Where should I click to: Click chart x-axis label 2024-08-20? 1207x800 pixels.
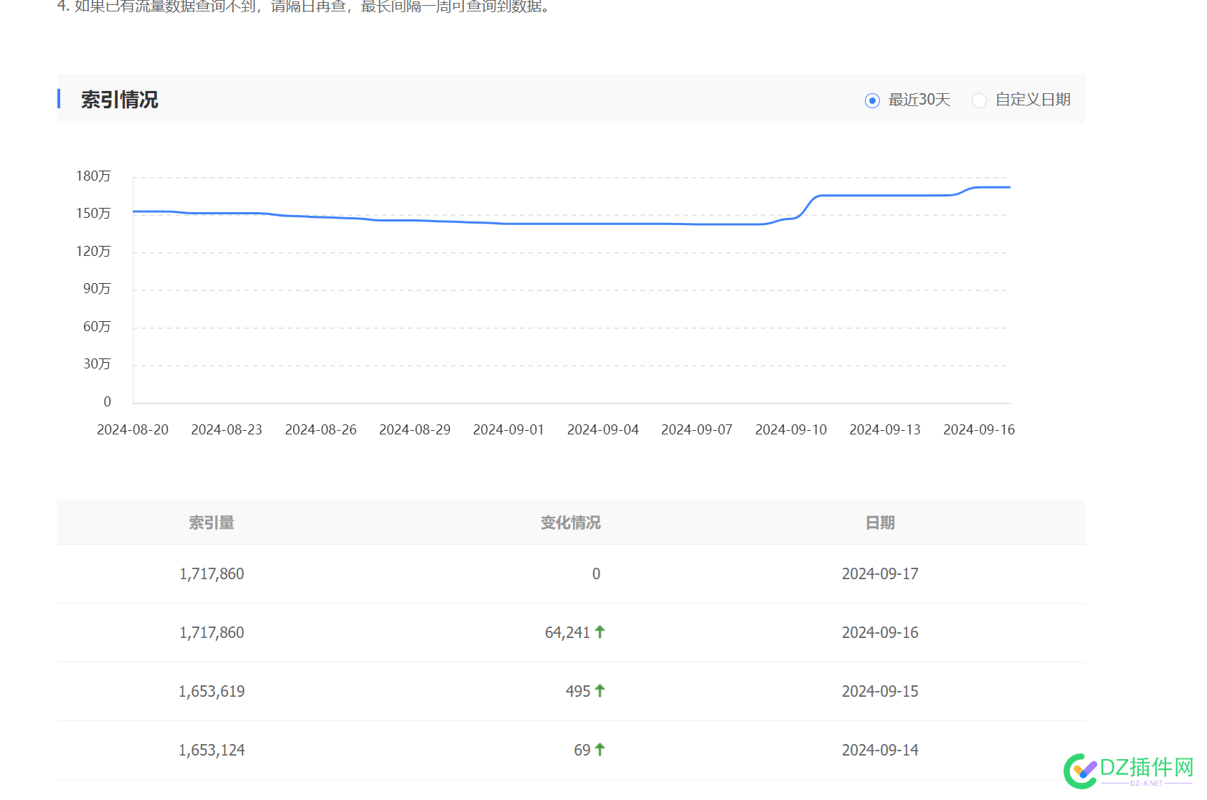133,429
